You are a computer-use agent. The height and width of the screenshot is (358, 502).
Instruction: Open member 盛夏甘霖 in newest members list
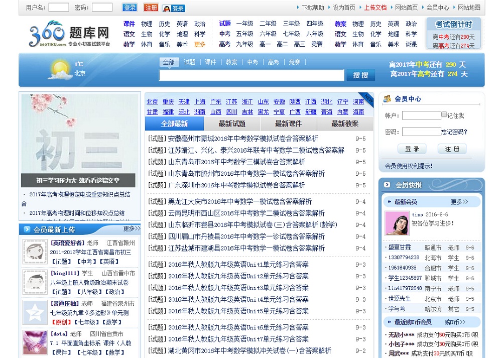[400, 247]
